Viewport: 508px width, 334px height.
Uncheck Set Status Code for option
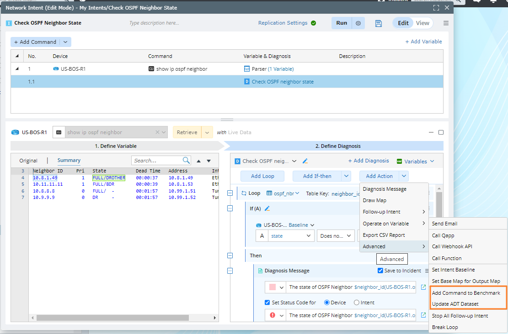click(x=267, y=303)
